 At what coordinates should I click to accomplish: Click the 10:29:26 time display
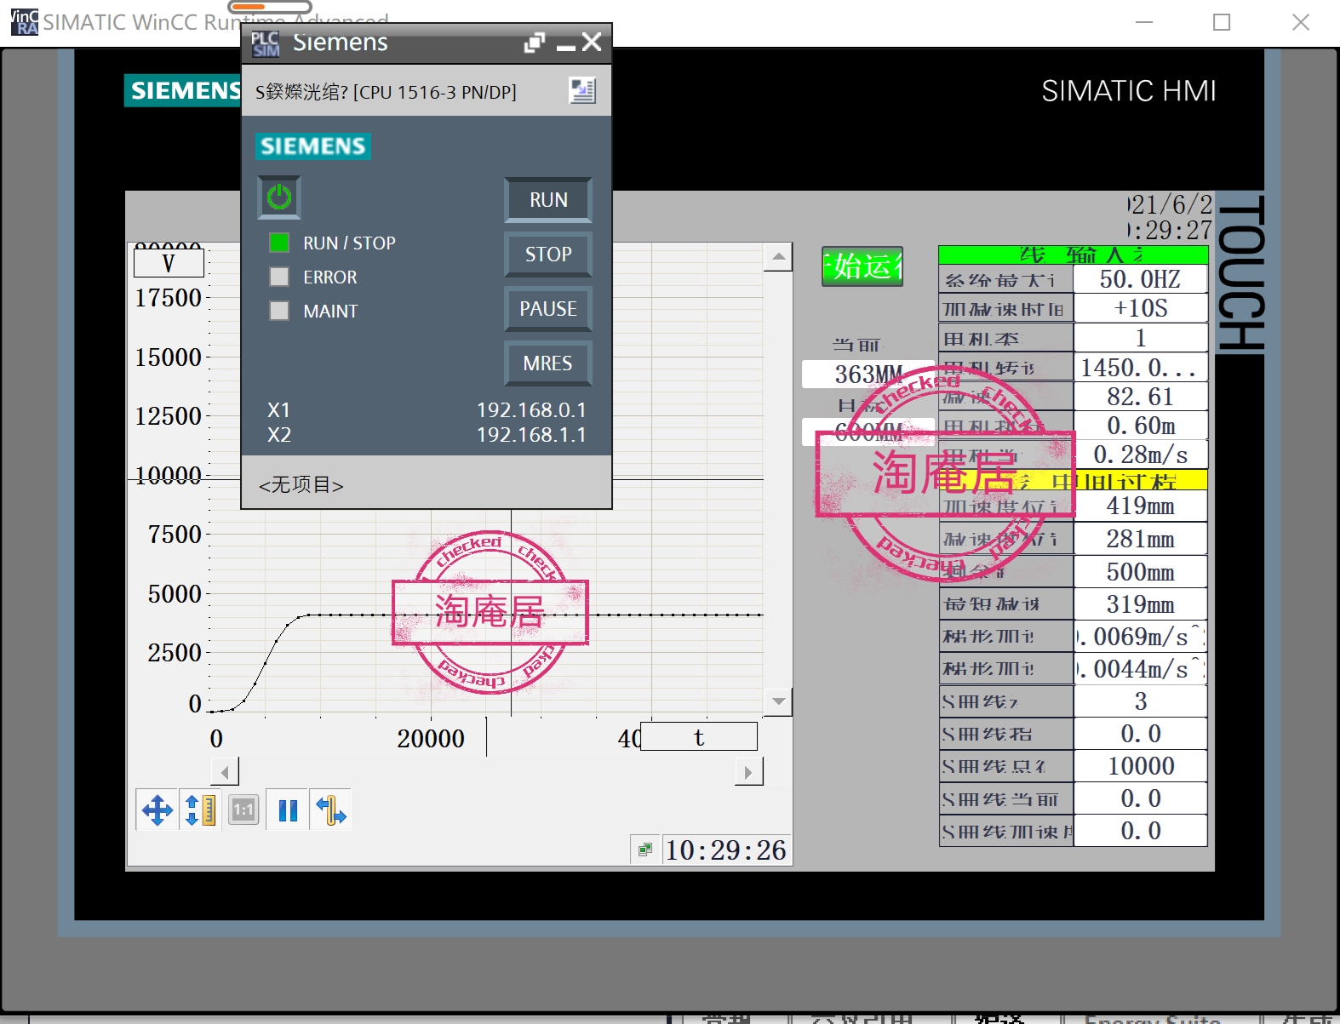[726, 850]
